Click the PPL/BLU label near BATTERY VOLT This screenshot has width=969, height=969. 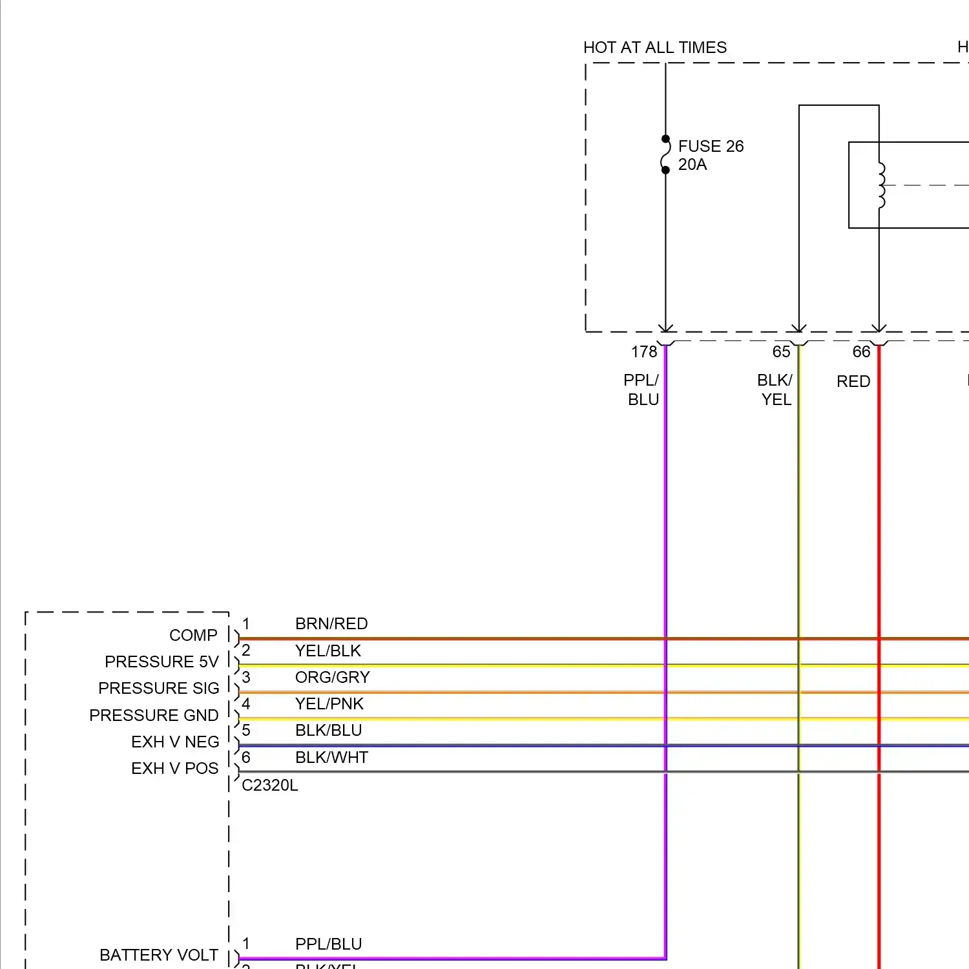(328, 944)
